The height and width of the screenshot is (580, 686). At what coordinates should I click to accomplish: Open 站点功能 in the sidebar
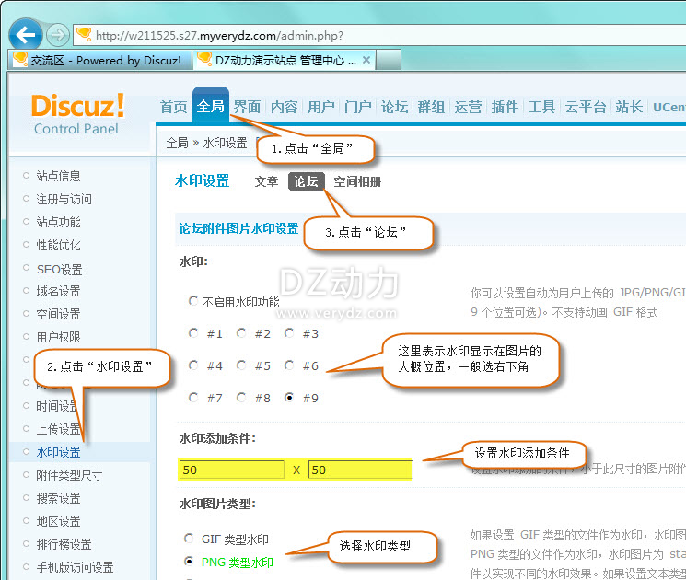[58, 222]
